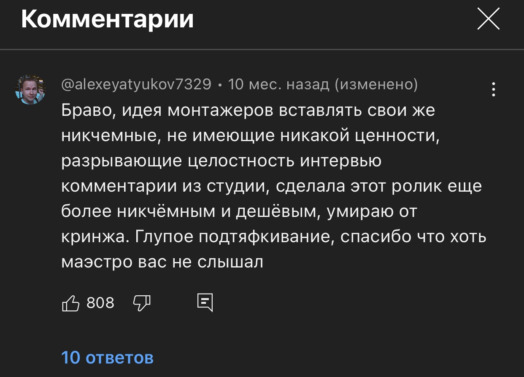The height and width of the screenshot is (377, 524).
Task: Open the three-dot menu for the comment
Action: (494, 90)
